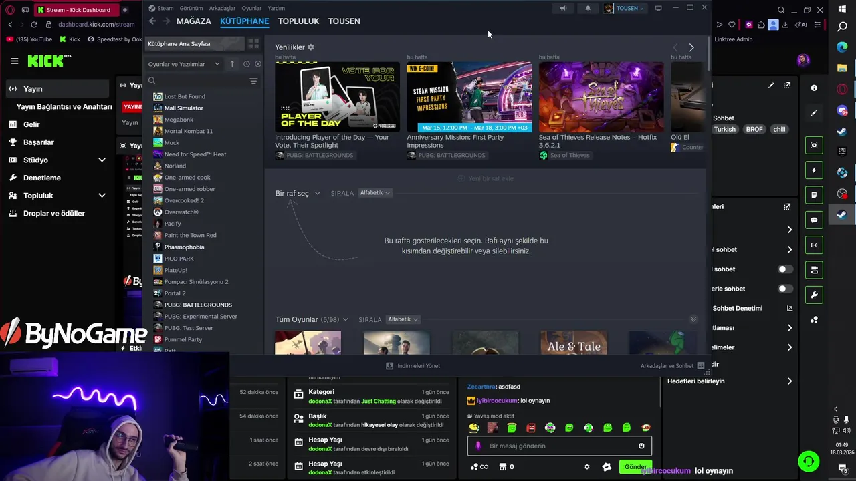Expand Topluluk section in Kick sidebar

coord(102,196)
